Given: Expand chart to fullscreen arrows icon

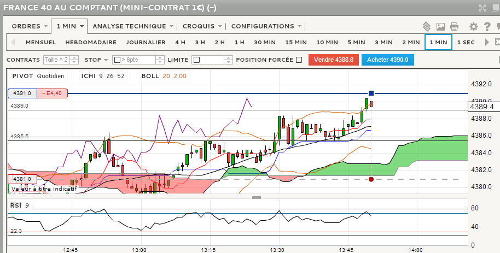Looking at the screenshot, I should 483,8.
